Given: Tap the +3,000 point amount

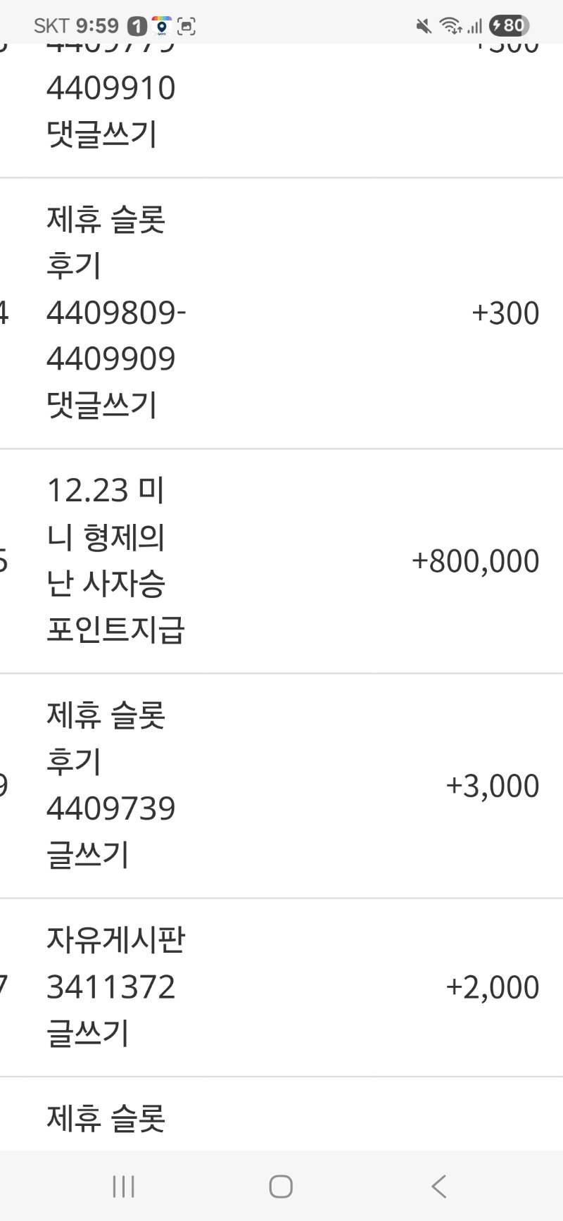Looking at the screenshot, I should [492, 786].
